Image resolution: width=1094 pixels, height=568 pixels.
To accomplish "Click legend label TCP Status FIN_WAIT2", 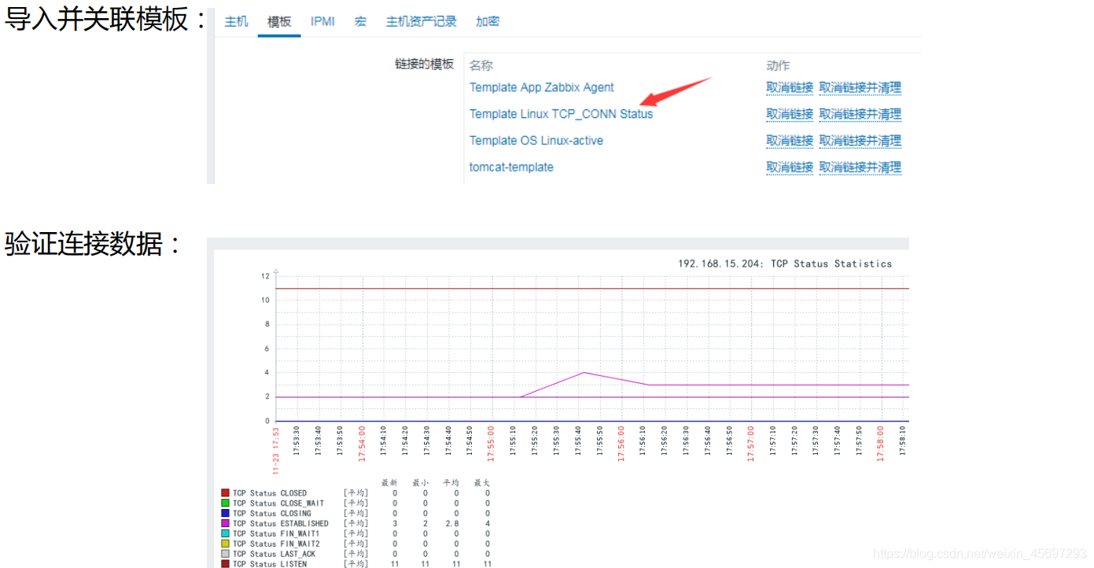I will (276, 544).
